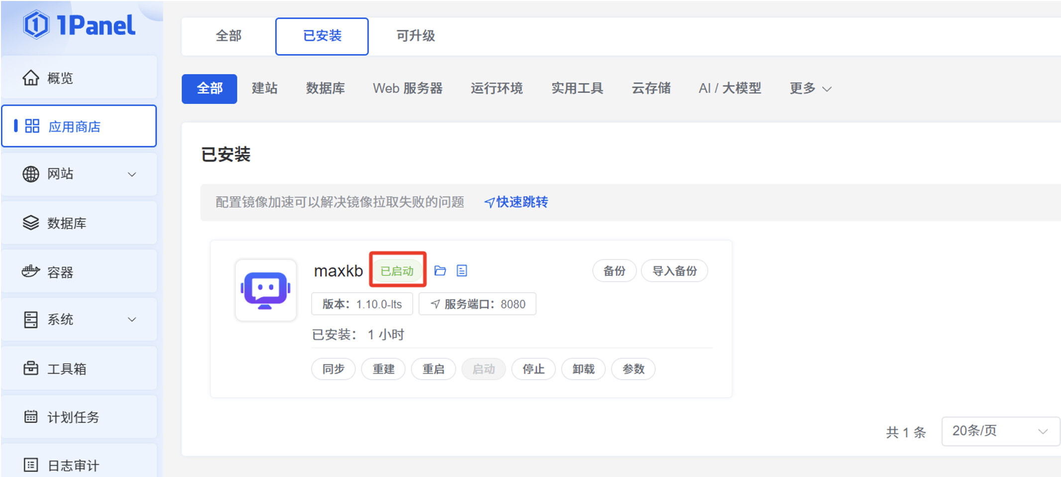Select the 实用工具 category

point(577,88)
